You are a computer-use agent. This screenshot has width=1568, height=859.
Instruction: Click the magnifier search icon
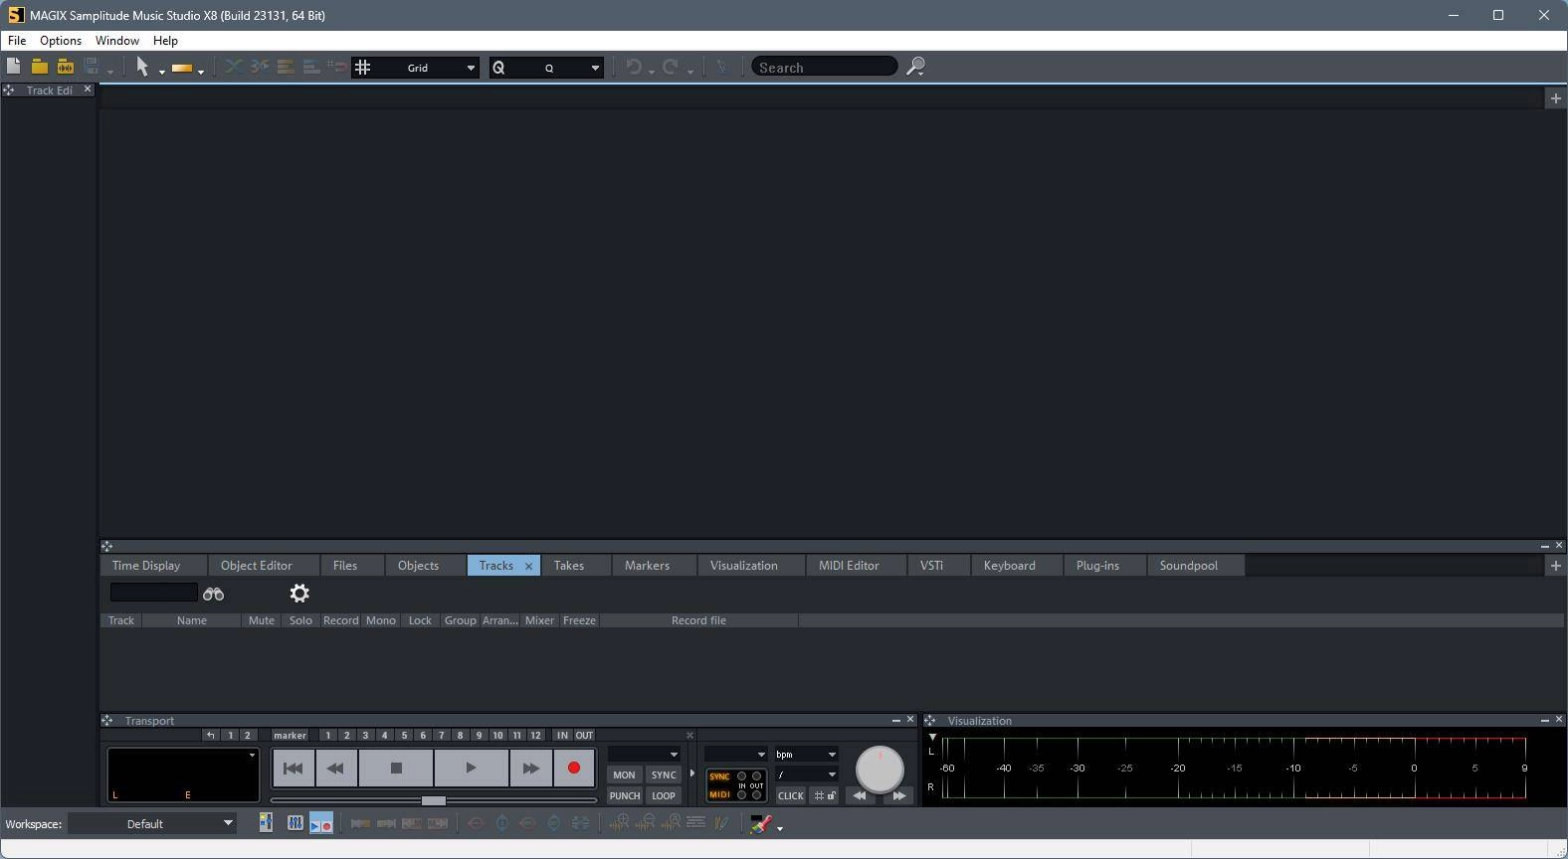pyautogui.click(x=915, y=67)
